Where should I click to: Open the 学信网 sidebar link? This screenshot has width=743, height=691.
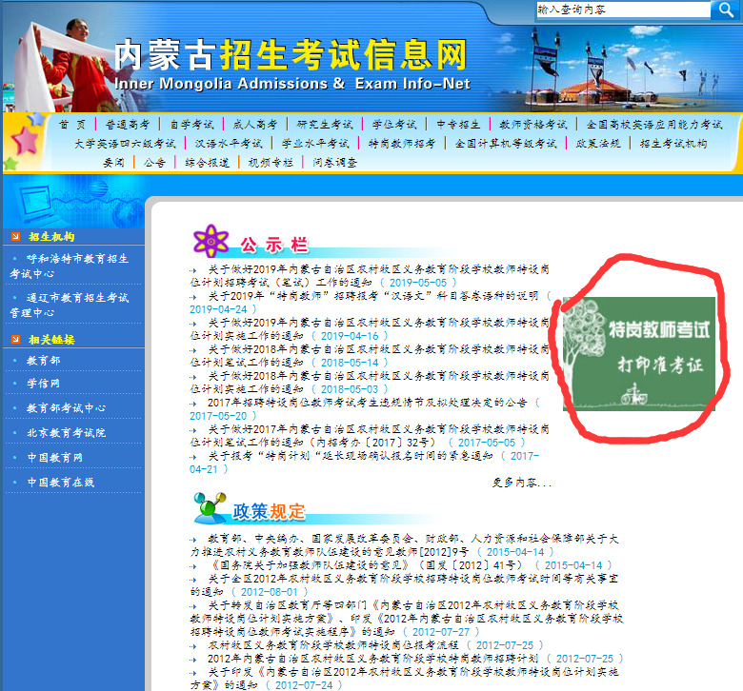[43, 384]
